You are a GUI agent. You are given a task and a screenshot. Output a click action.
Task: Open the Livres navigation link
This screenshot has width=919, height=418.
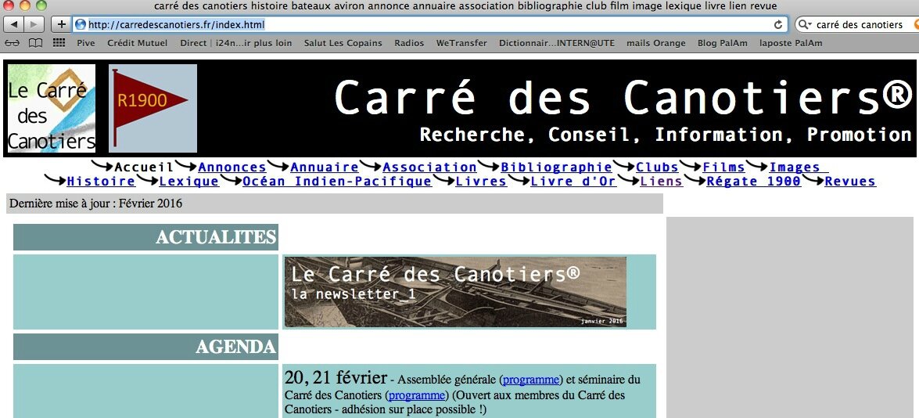coord(481,181)
